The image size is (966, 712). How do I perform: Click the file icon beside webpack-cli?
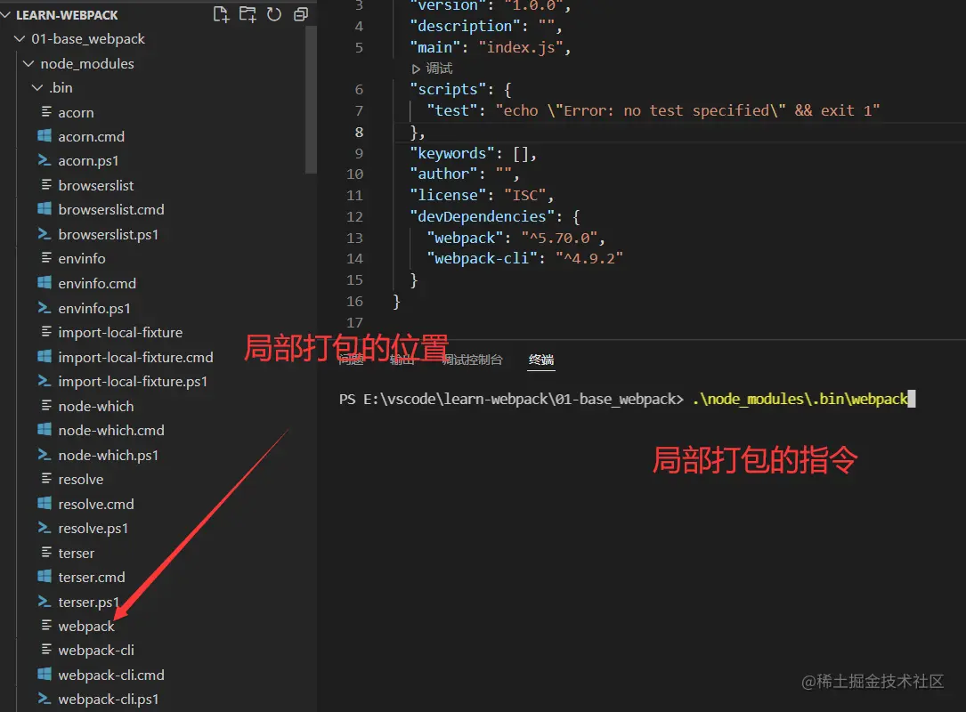point(46,650)
